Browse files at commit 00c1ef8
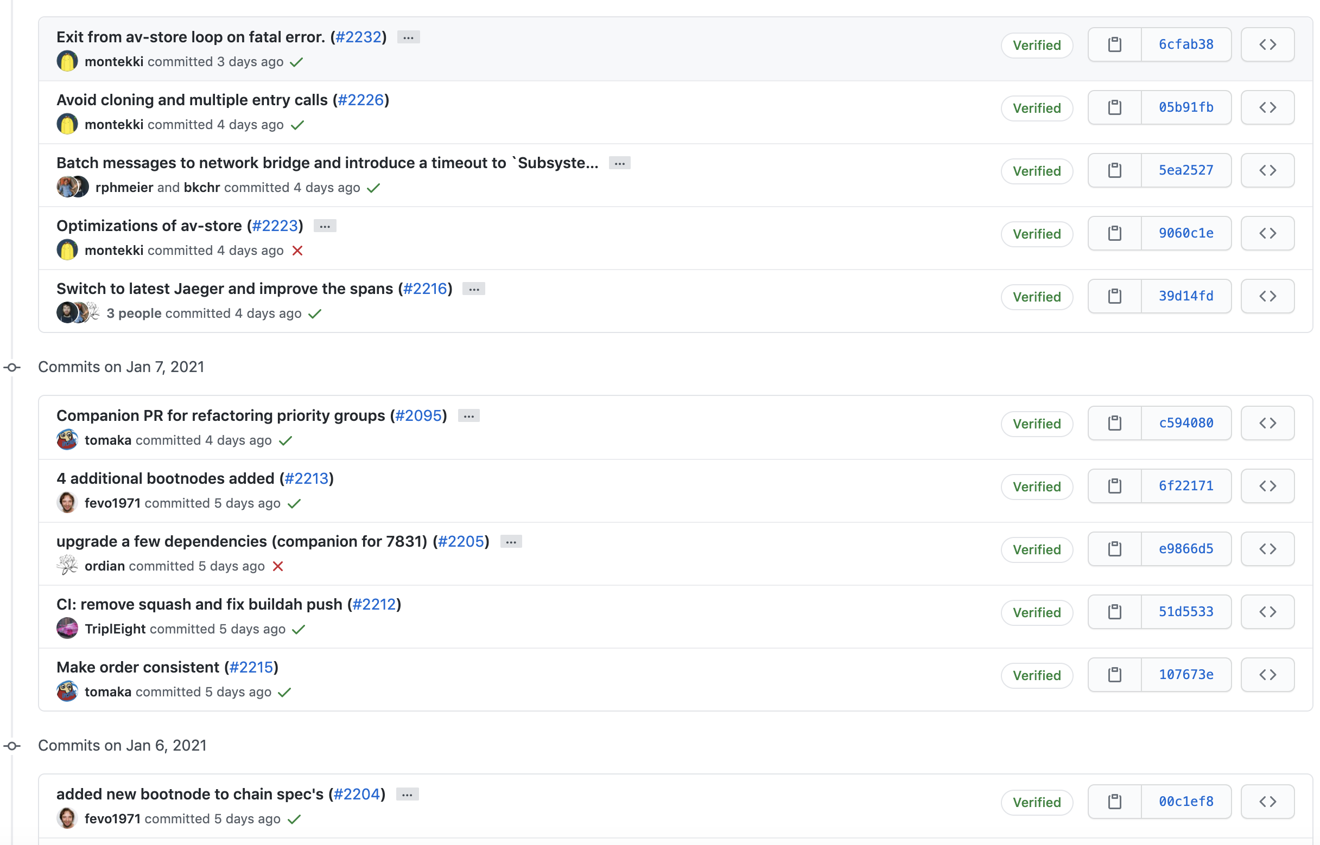The height and width of the screenshot is (845, 1320). pyautogui.click(x=1267, y=802)
